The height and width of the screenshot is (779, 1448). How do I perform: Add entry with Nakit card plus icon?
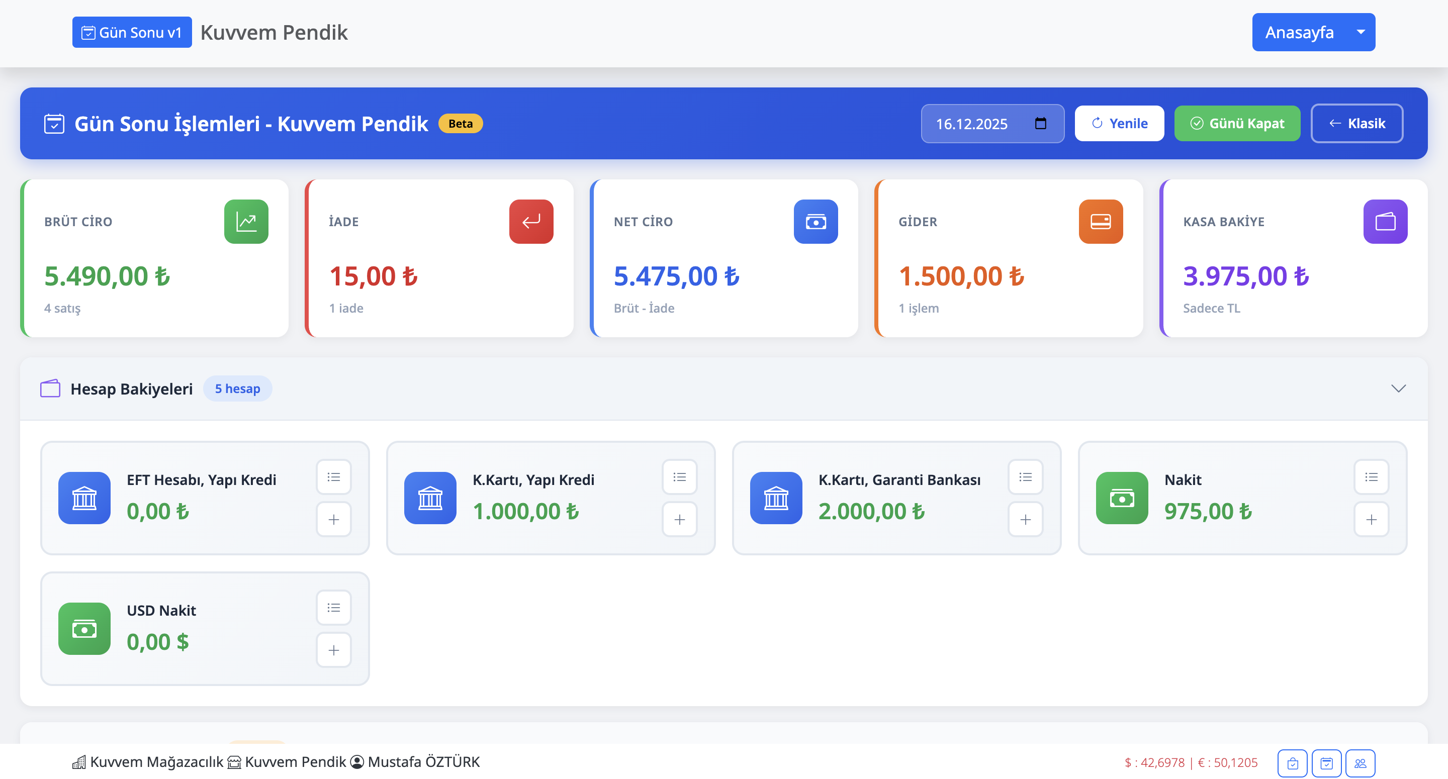tap(1371, 519)
